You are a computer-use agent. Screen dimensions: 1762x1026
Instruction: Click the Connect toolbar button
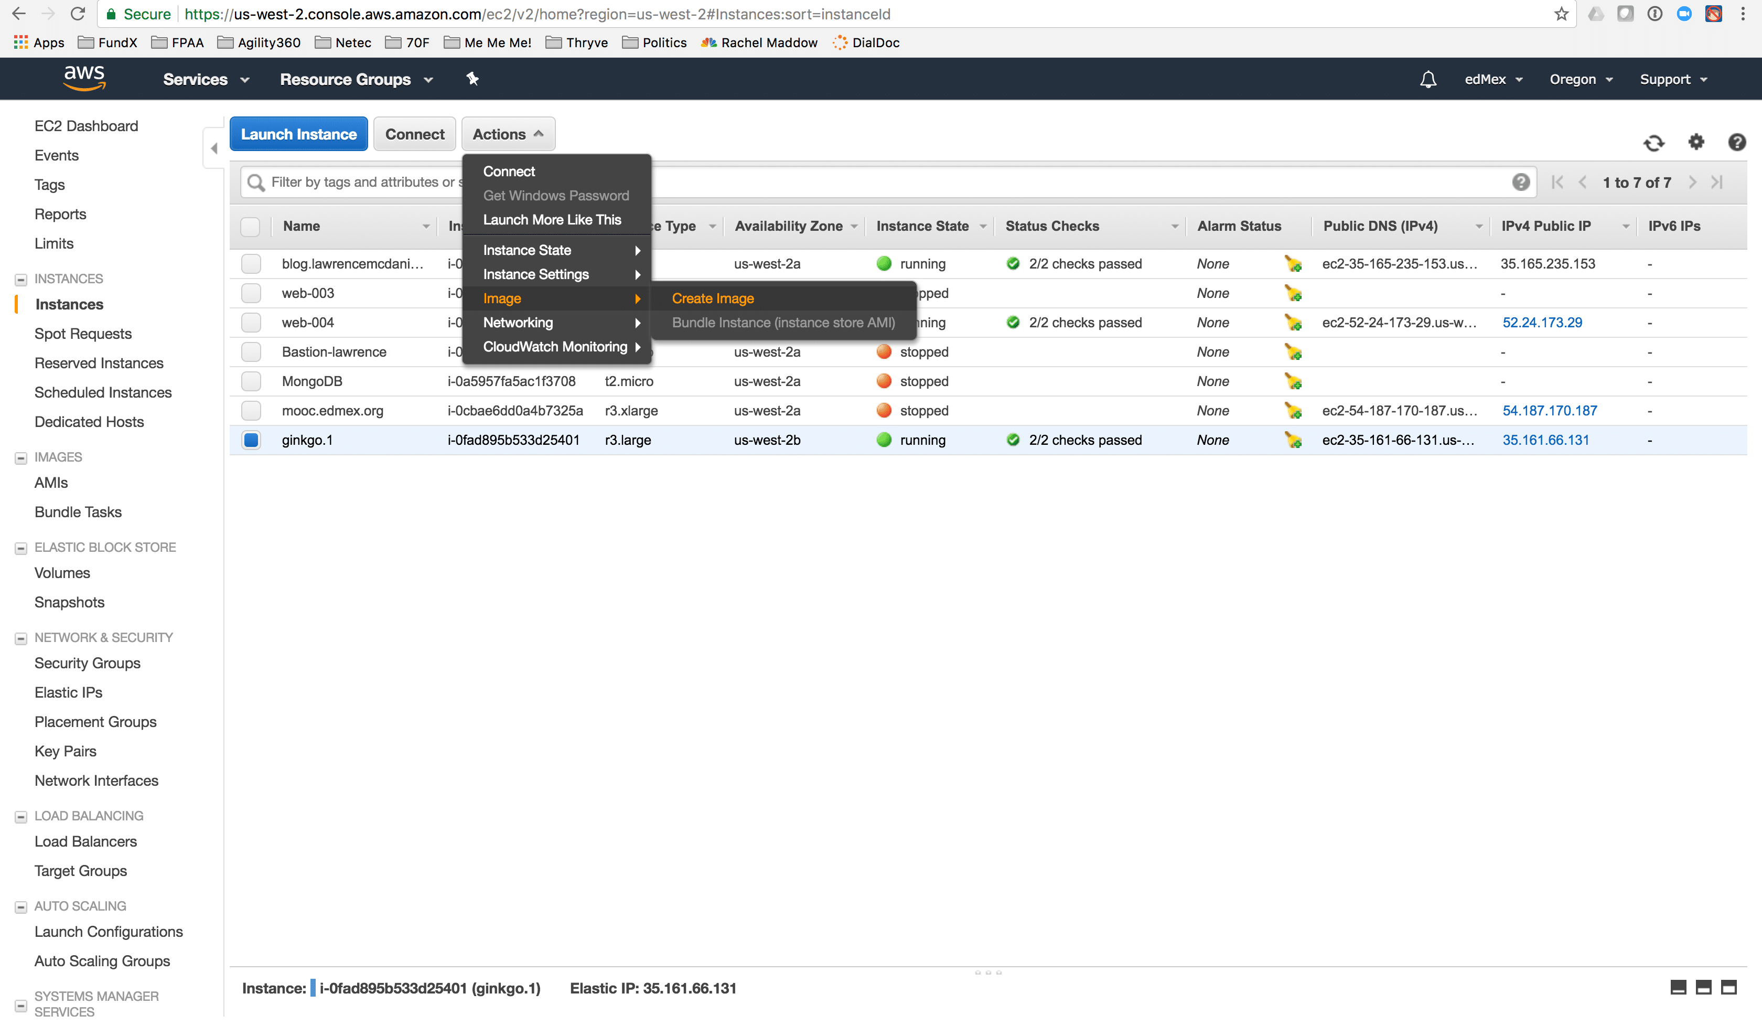click(x=415, y=134)
